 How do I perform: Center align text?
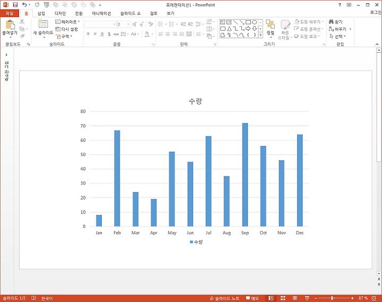coord(168,34)
